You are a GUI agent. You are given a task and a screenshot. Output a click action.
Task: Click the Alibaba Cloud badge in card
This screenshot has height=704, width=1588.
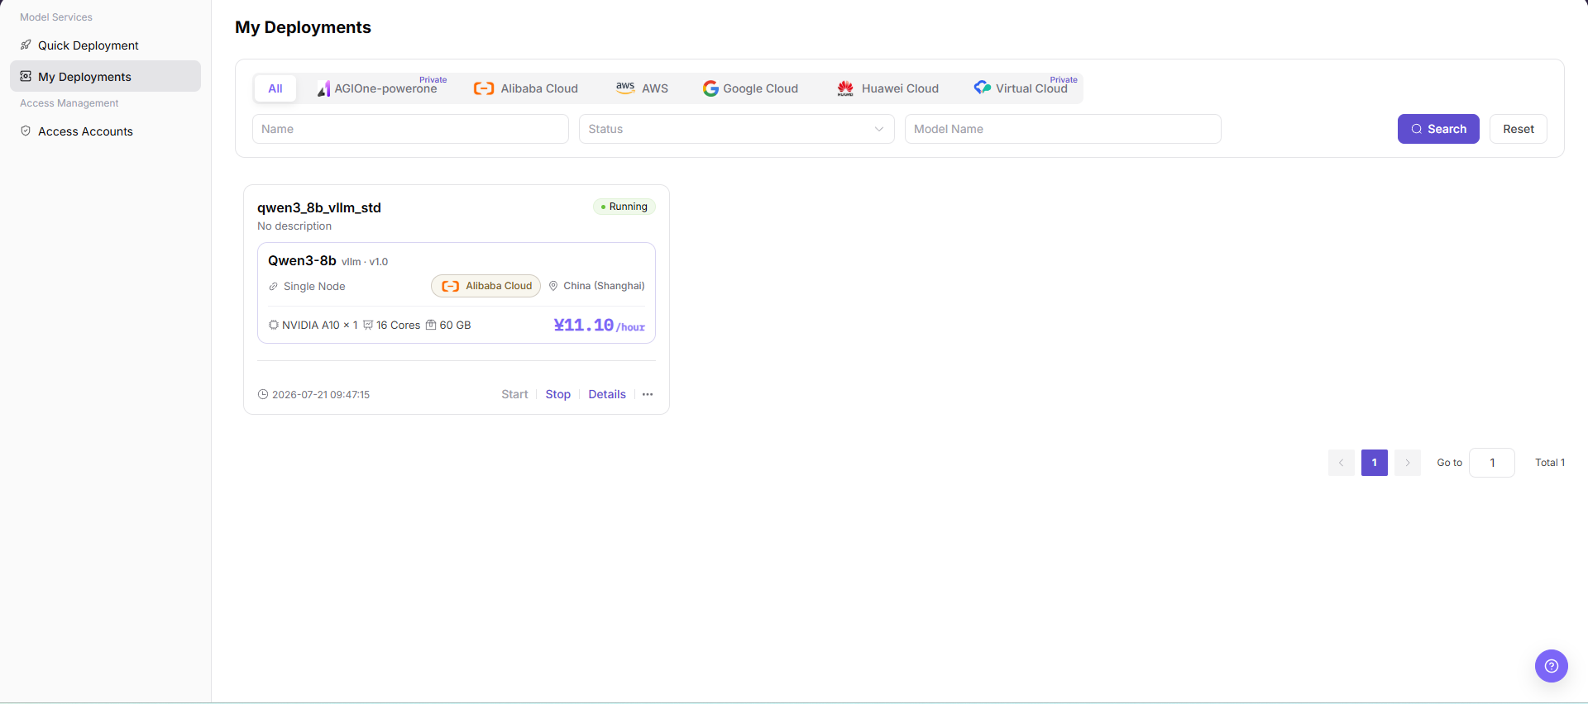point(485,286)
